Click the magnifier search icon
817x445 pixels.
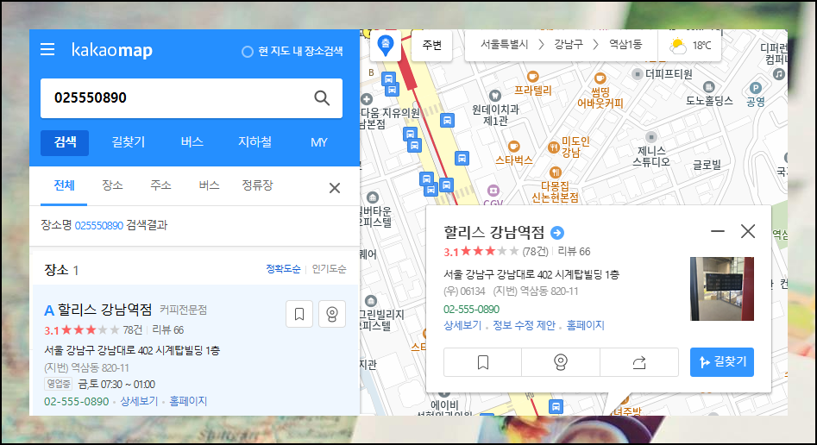[x=322, y=98]
